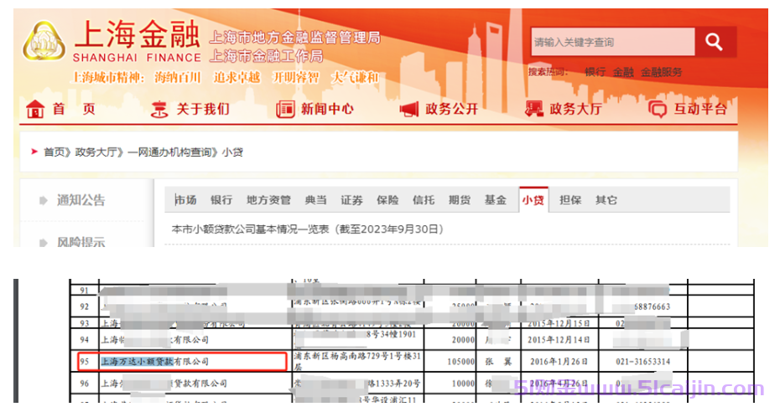This screenshot has width=780, height=412.
Task: Switch to the 期货 tab
Action: pos(460,200)
